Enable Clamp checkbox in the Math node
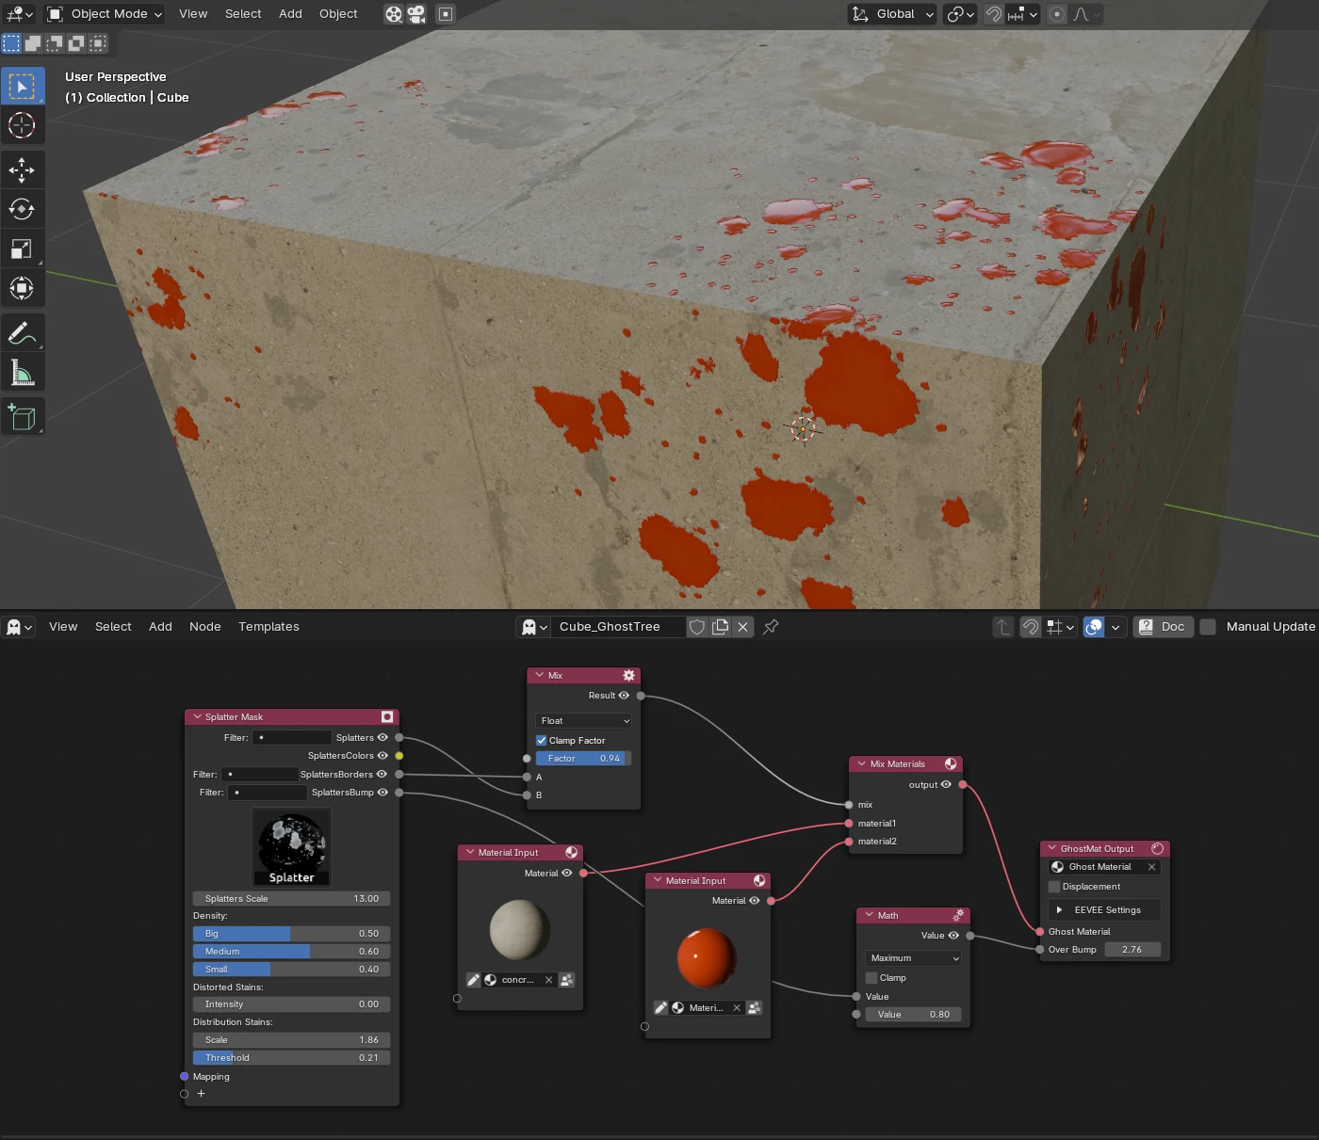The height and width of the screenshot is (1140, 1319). coord(871,977)
